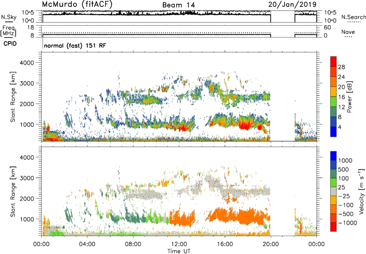Click the Slant Range title of power panel
366x254 pixels.
pos(13,97)
